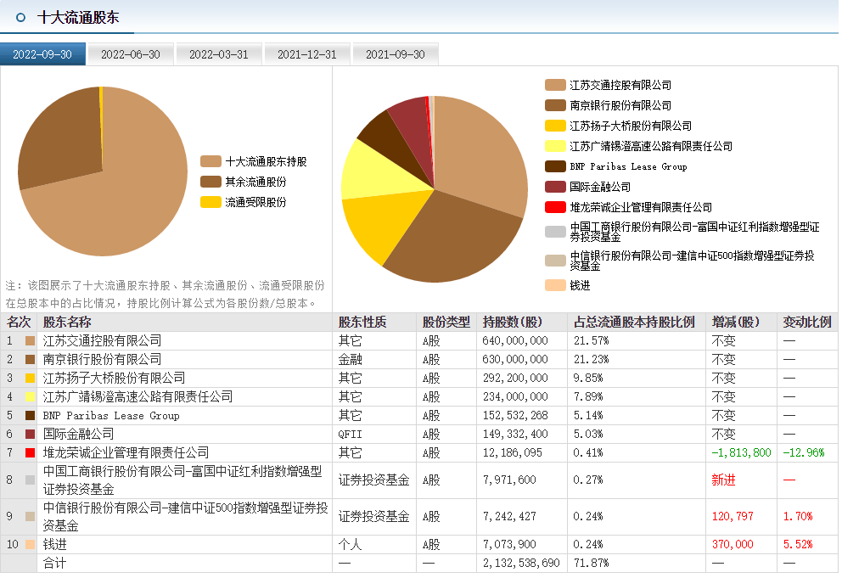Click the row 3 color marker in the table
This screenshot has width=842, height=578.
point(31,379)
